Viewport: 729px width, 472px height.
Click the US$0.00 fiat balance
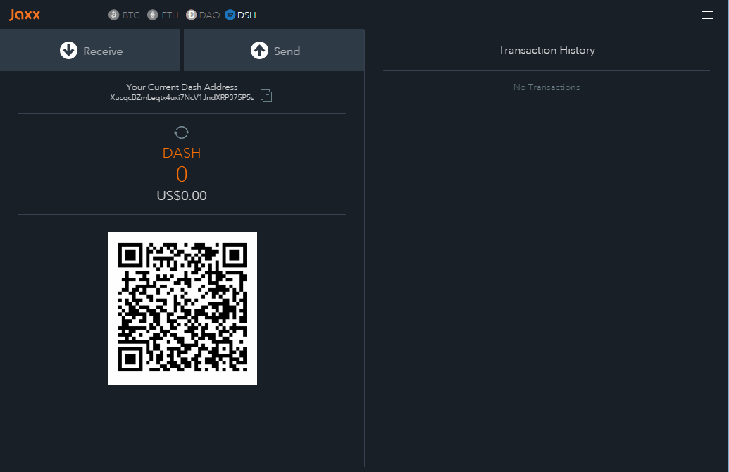pyautogui.click(x=182, y=196)
